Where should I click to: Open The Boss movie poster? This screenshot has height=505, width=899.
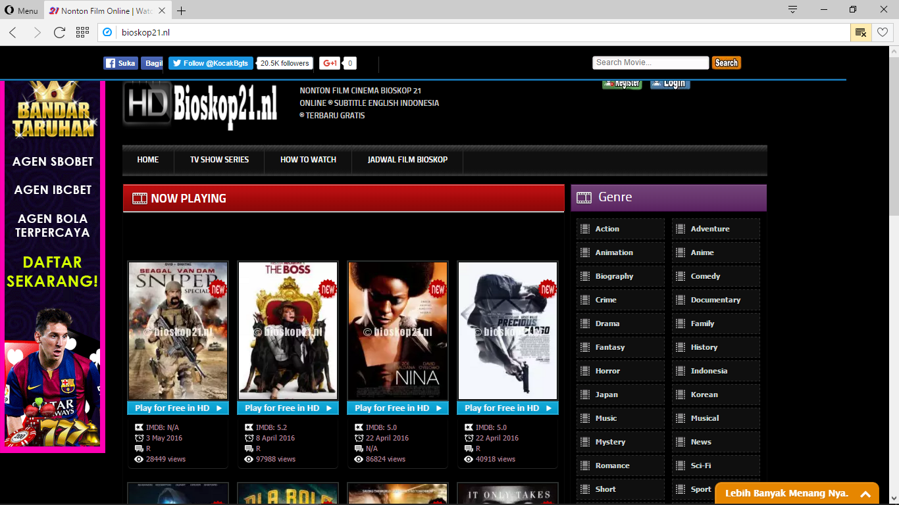288,331
